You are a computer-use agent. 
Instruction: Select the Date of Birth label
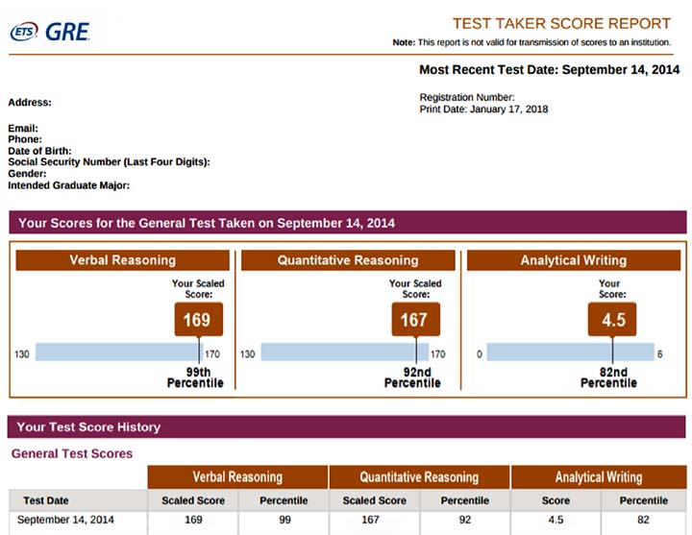point(39,151)
